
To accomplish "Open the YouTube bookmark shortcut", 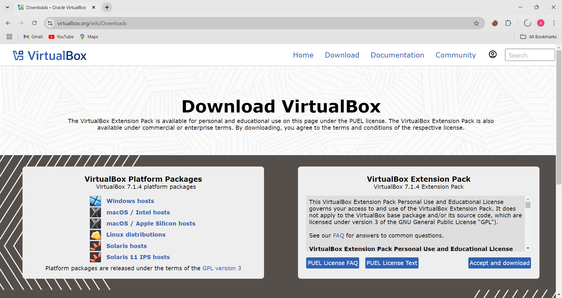I will tap(61, 37).
